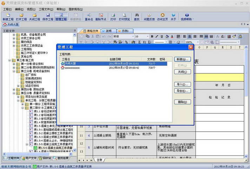Toggle italic formatting button
The height and width of the screenshot is (169, 250).
157,37
